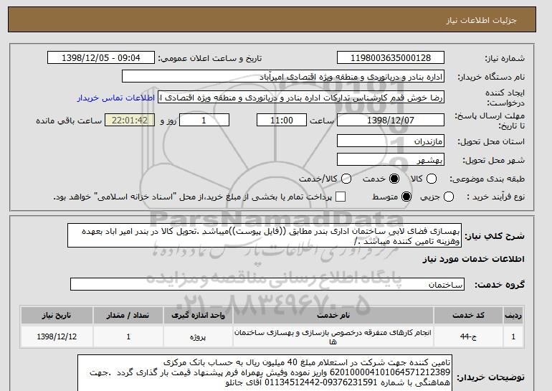Click the row number cell in the service row

(513, 336)
